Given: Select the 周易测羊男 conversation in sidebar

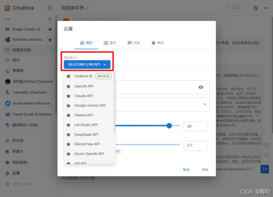Looking at the screenshot, I should pyautogui.click(x=29, y=50).
